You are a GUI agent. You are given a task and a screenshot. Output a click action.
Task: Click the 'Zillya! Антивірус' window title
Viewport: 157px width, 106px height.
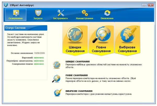[22, 5]
